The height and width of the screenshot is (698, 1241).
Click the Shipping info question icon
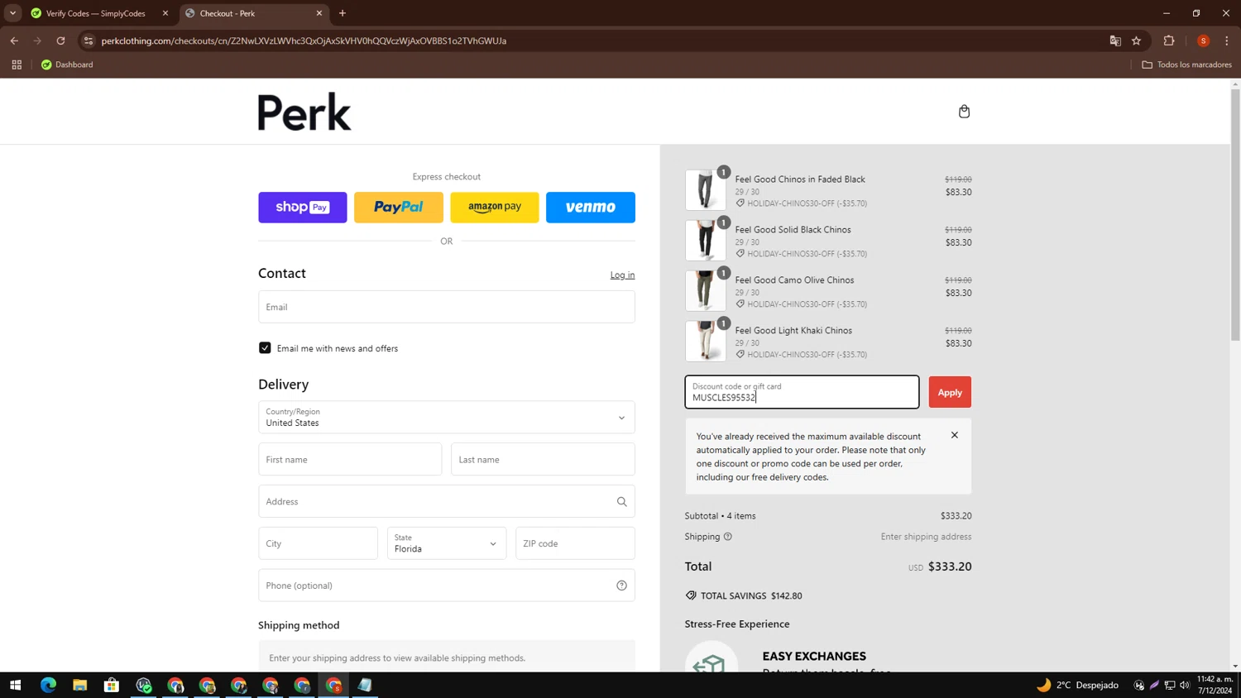728,537
